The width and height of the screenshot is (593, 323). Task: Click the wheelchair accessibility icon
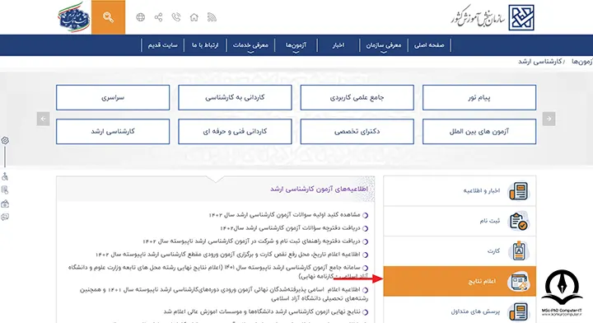pyautogui.click(x=5, y=176)
